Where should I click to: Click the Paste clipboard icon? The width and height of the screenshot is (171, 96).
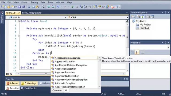click(x=37, y=7)
